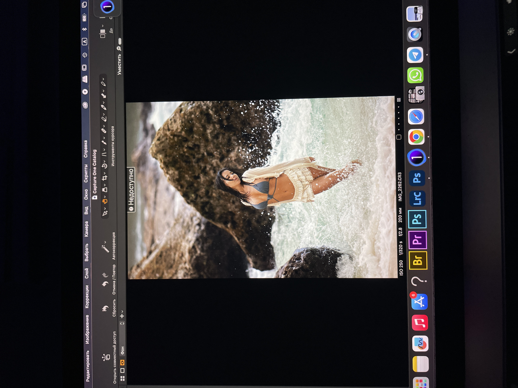Click the Сбросить label

pos(114,308)
